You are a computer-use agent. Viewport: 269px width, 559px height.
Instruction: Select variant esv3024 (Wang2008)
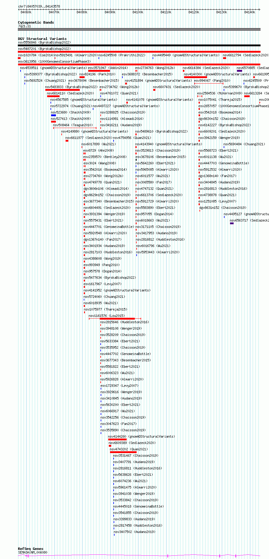[x=99, y=163]
